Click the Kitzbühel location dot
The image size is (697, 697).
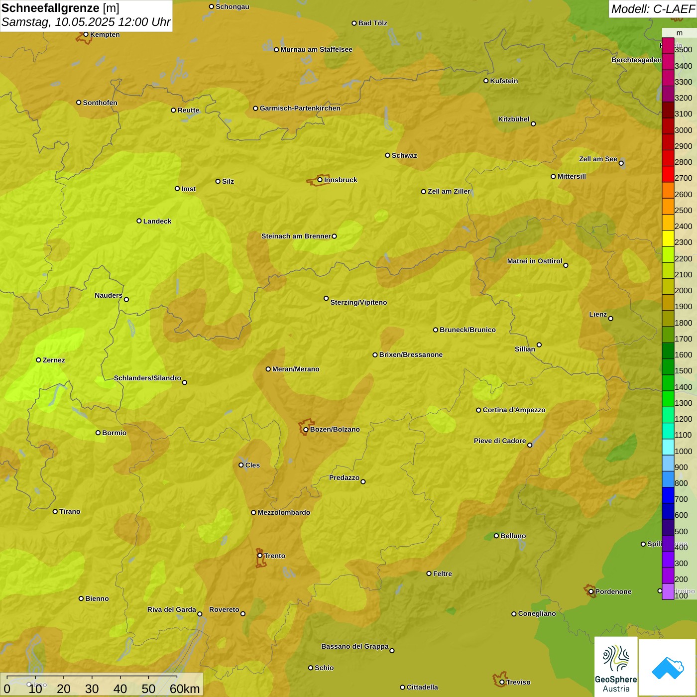pyautogui.click(x=533, y=124)
